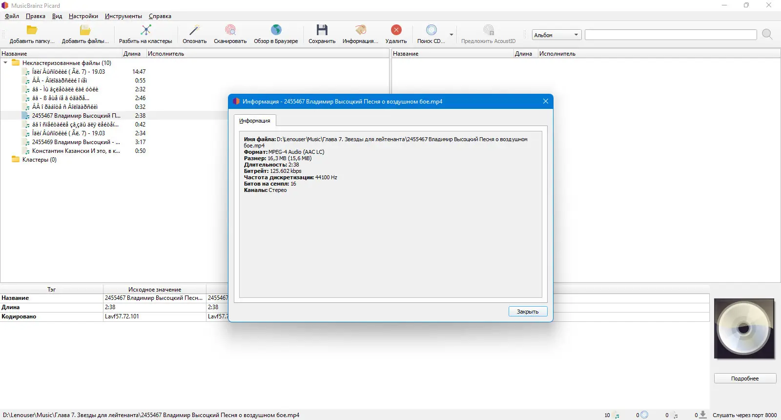Click the file path text in the status bar
781x420 pixels.
coord(151,415)
